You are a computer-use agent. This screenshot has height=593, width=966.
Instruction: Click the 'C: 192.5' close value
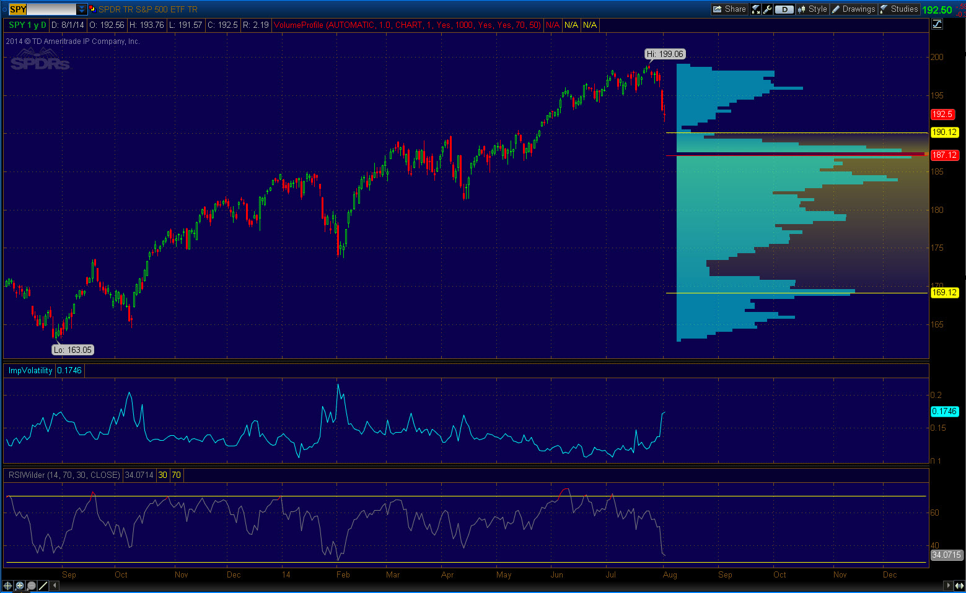coord(222,25)
